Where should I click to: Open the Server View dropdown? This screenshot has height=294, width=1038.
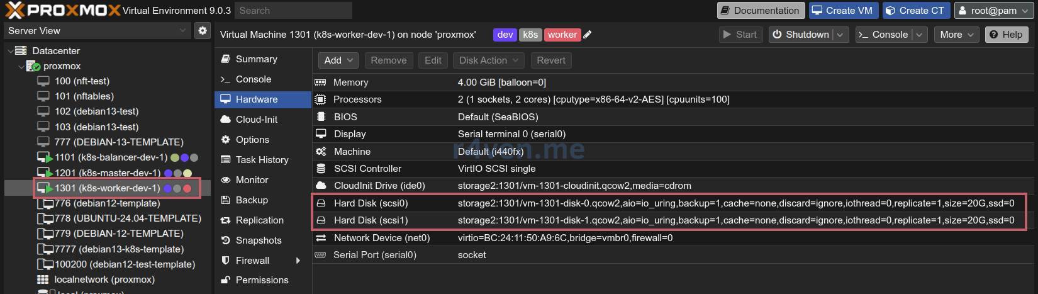pyautogui.click(x=96, y=30)
